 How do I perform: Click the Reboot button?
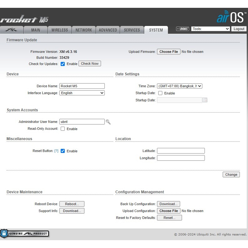(72, 204)
